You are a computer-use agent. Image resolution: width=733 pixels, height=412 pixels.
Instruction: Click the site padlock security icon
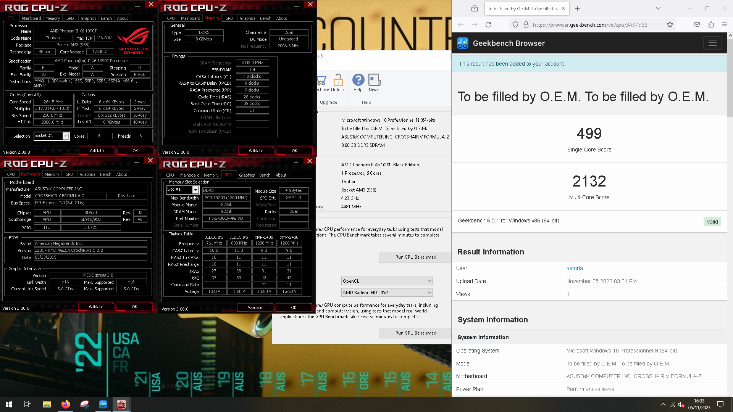(x=526, y=25)
